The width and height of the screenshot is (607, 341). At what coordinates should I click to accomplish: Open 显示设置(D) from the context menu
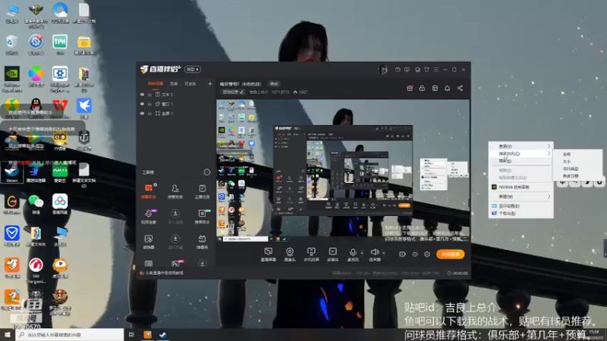coord(521,206)
